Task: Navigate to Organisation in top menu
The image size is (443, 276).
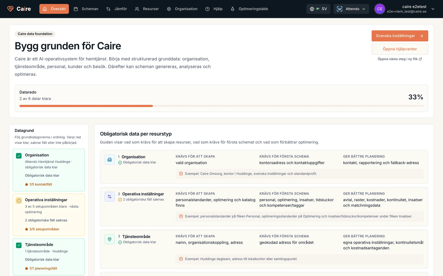Action: pyautogui.click(x=182, y=9)
